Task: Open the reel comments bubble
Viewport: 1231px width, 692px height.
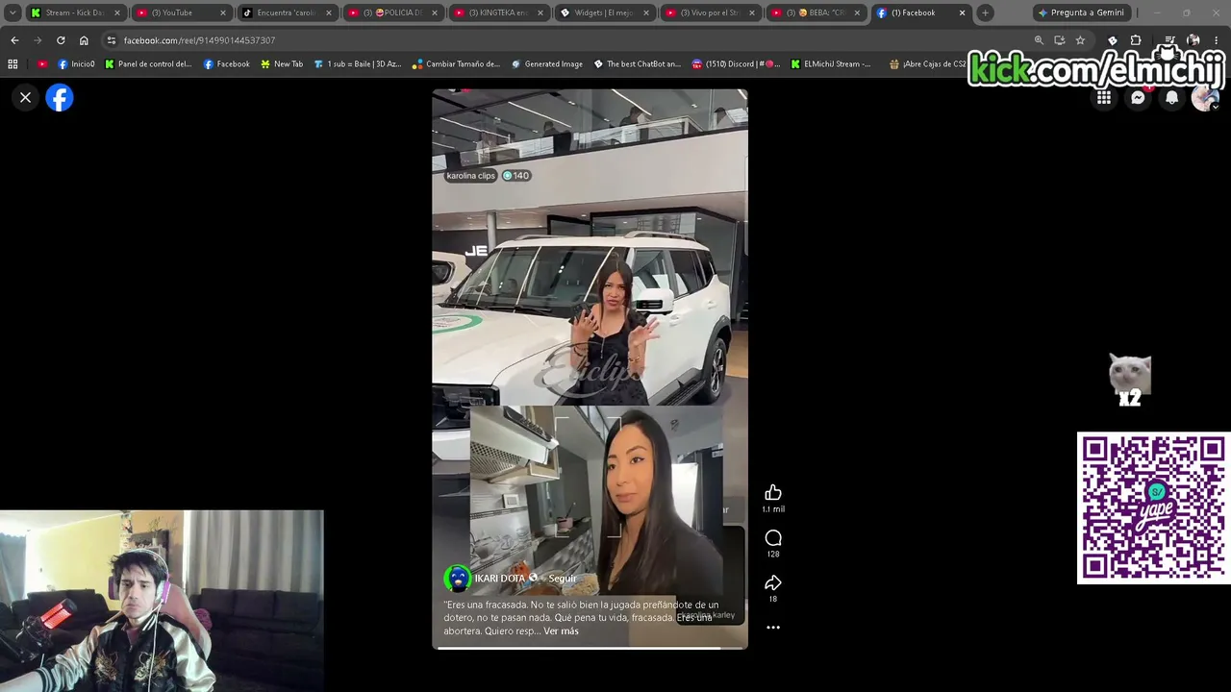Action: pyautogui.click(x=773, y=537)
